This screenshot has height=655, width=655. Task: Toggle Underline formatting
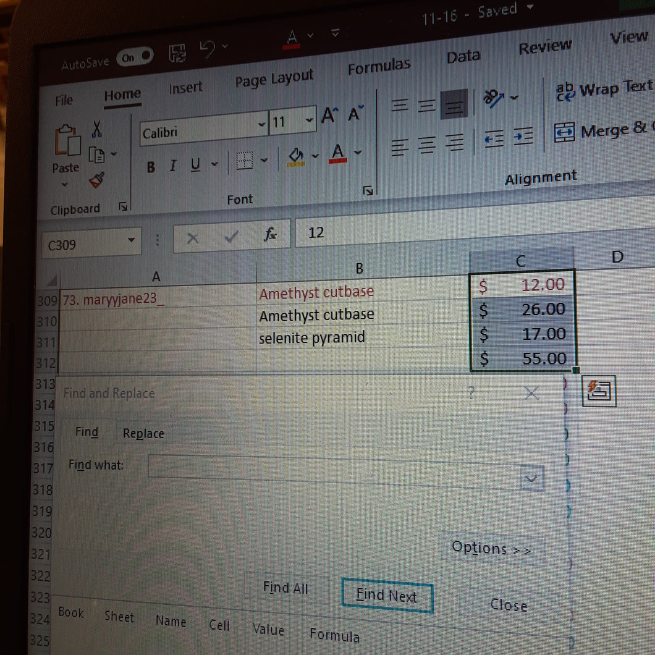click(x=195, y=165)
